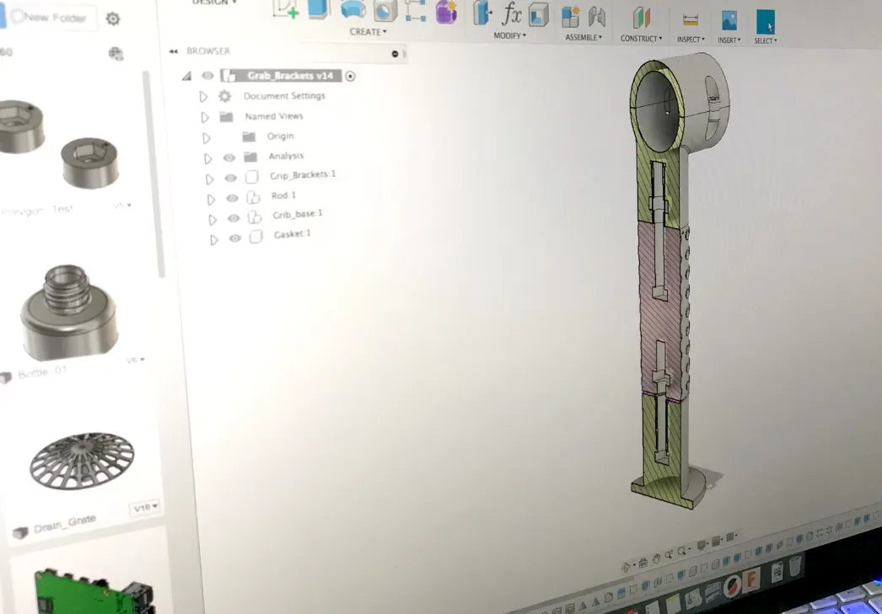Select the Joint tool icon
This screenshot has width=882, height=614.
coord(597,18)
